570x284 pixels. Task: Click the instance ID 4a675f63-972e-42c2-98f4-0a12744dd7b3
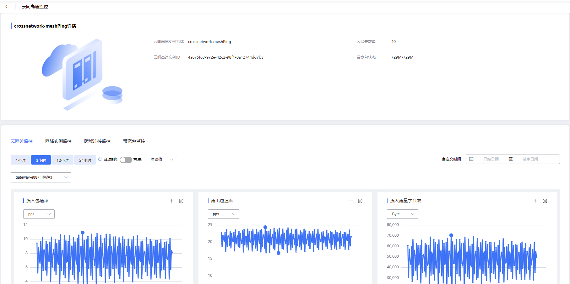coord(226,57)
